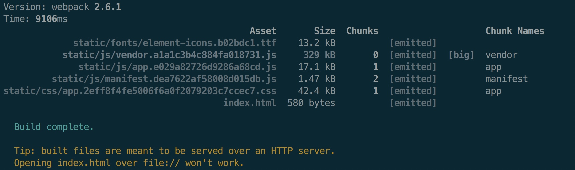The height and width of the screenshot is (170, 575).
Task: Click the manifest chunk name
Action: point(507,79)
